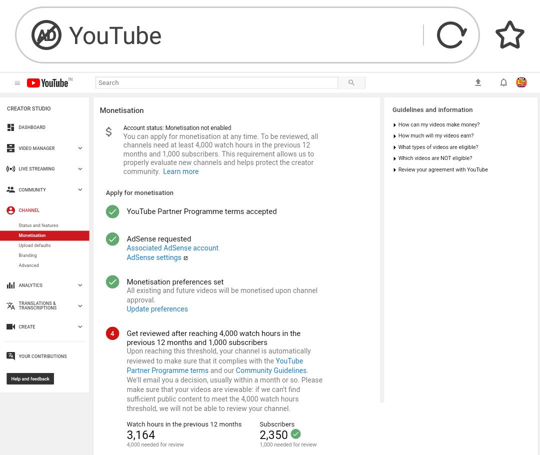Click the browser address bar showing YouTube
Viewport: 540px width, 455px height.
(x=247, y=35)
